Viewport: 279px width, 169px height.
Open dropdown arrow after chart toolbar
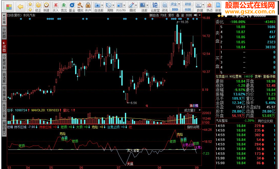200,15
